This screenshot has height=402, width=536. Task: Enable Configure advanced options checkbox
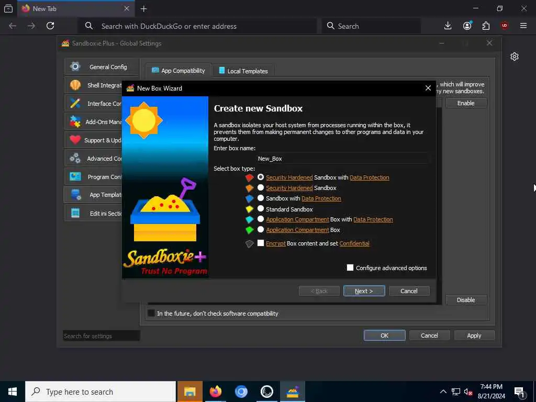350,267
